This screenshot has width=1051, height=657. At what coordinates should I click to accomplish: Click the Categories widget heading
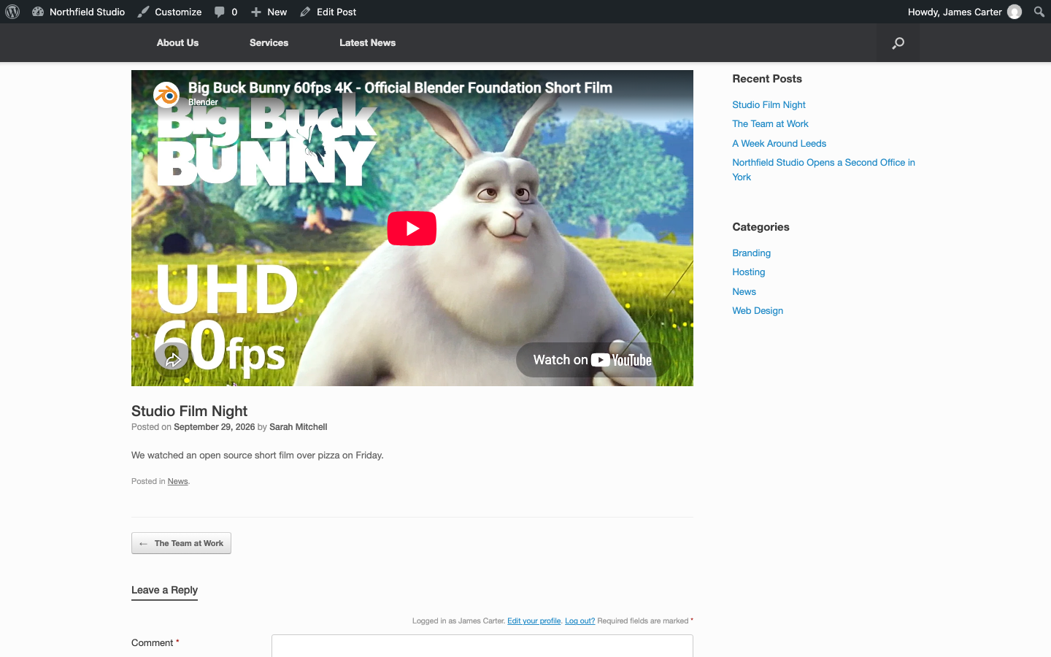point(761,227)
